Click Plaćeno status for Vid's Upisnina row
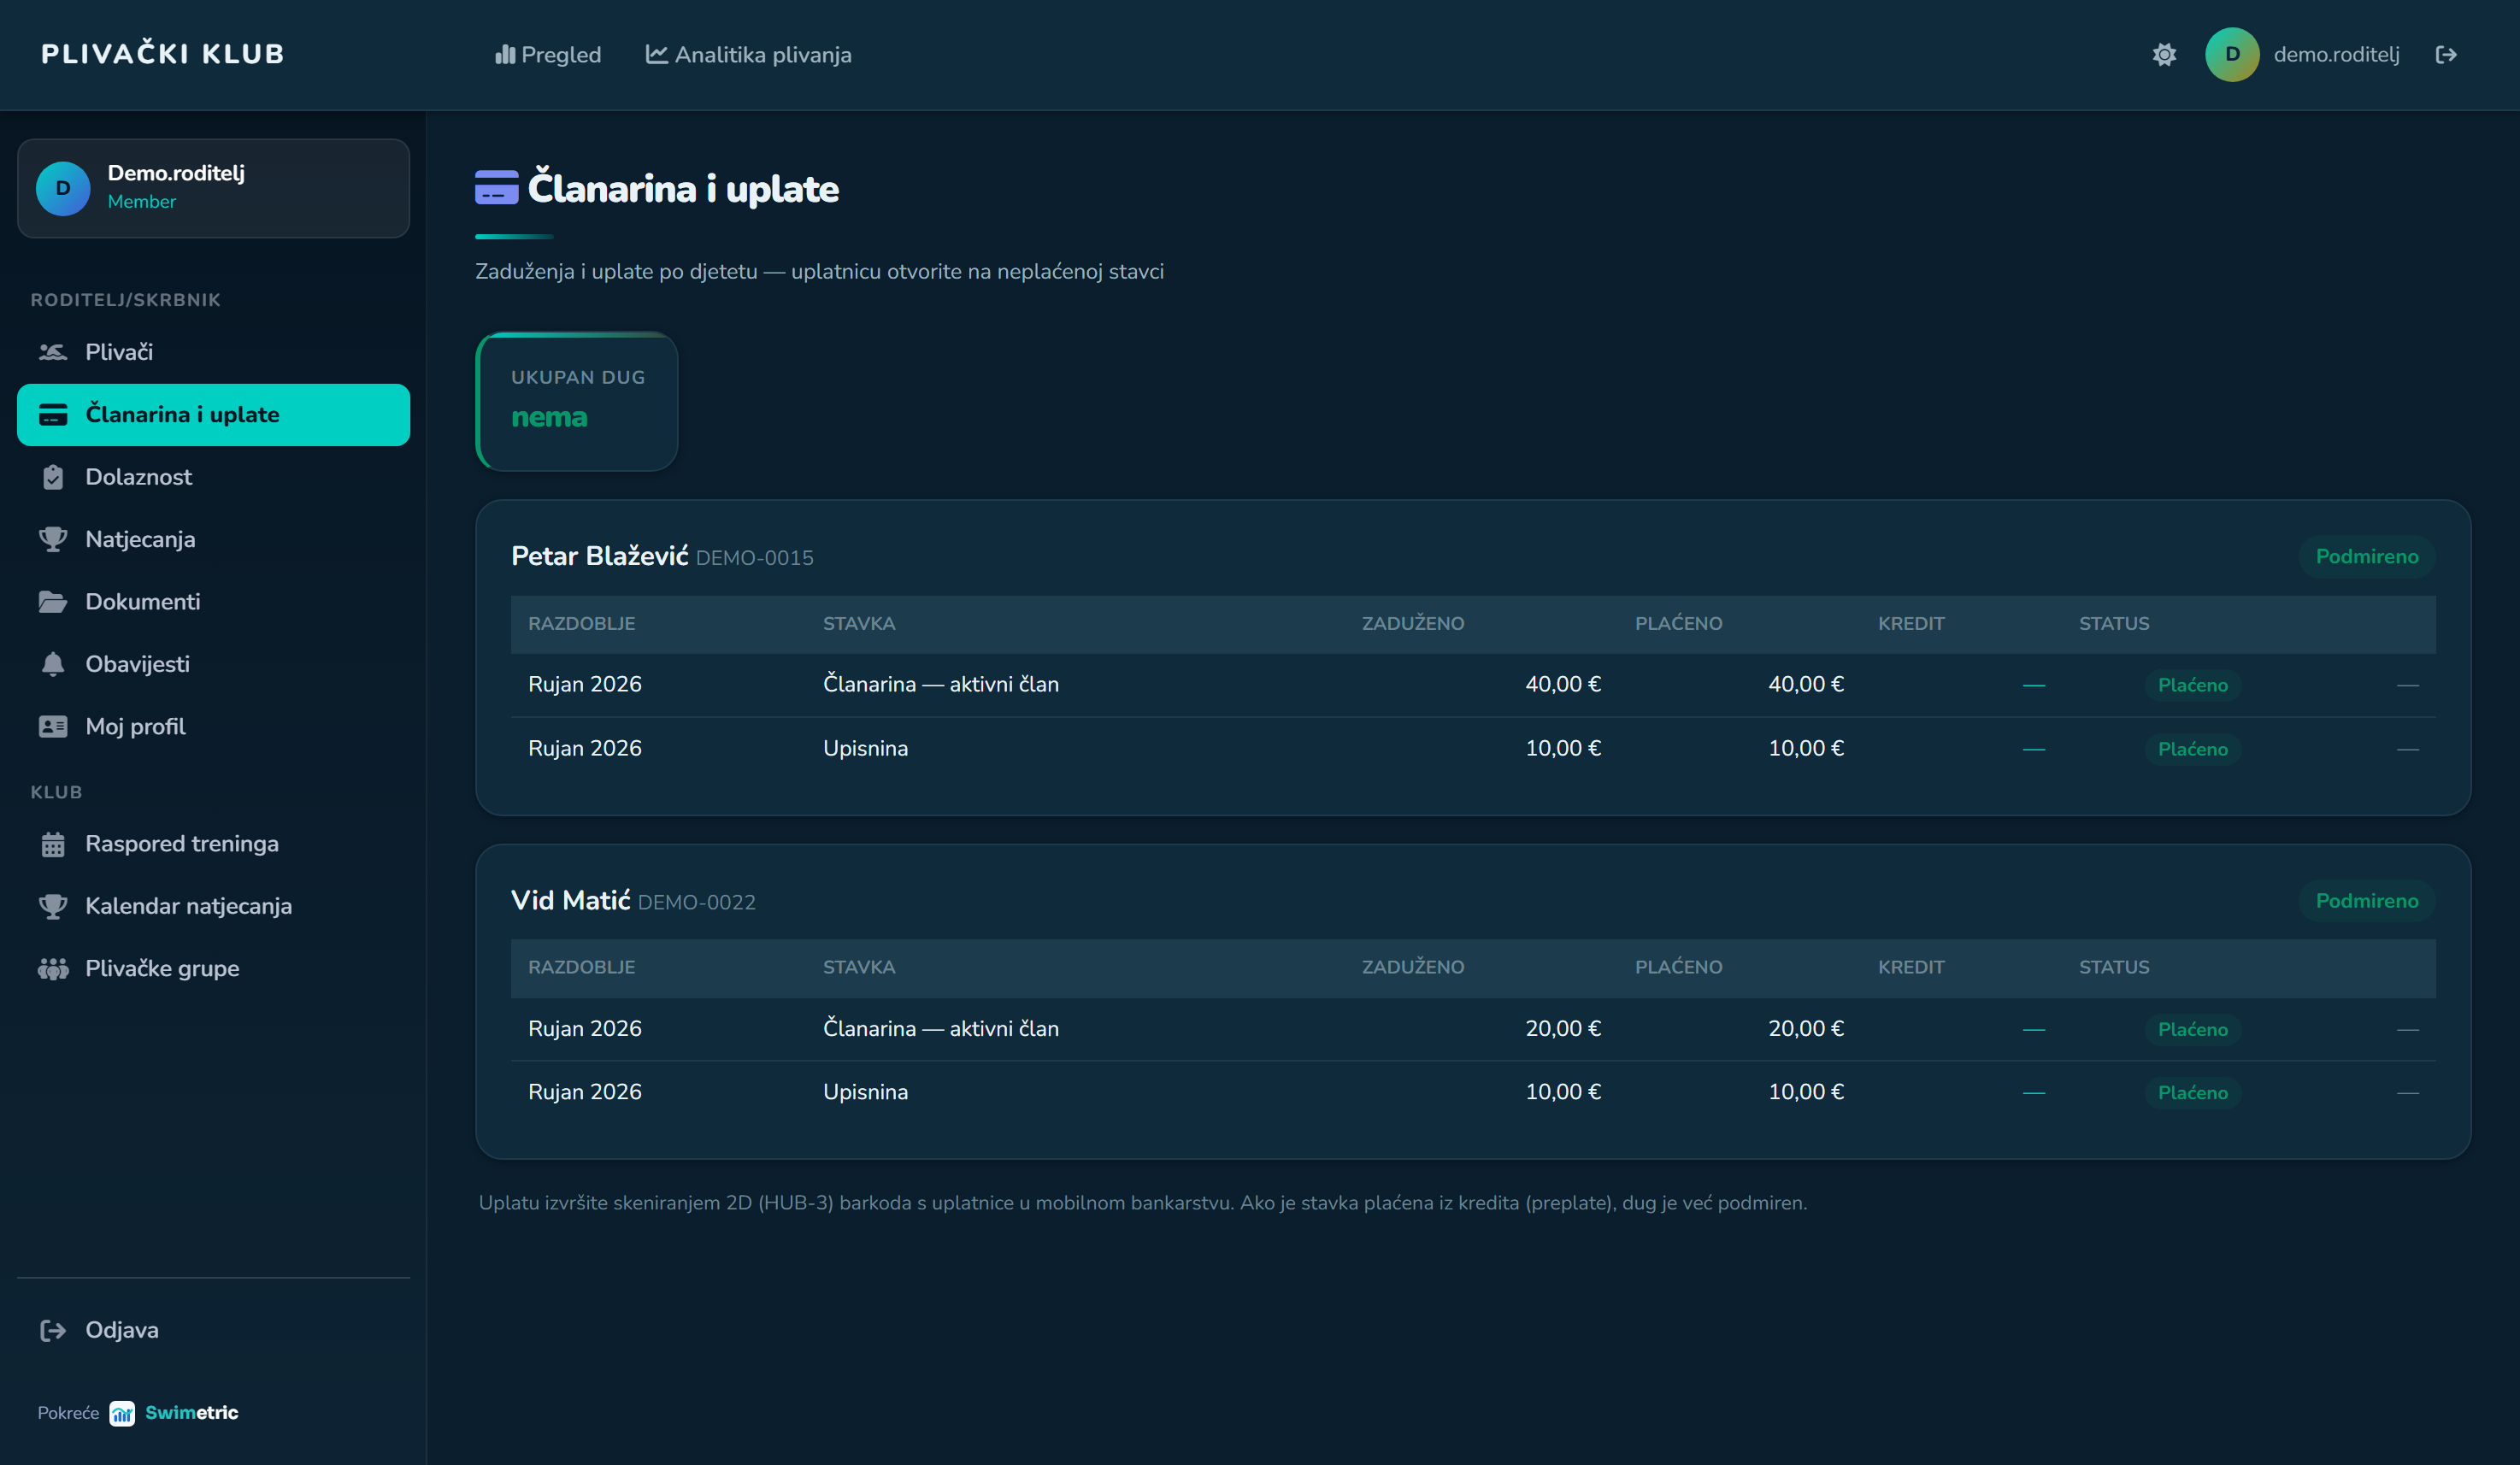Image resolution: width=2520 pixels, height=1465 pixels. pos(2192,1093)
